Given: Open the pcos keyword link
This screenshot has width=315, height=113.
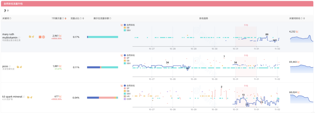Looking at the screenshot, I should pos(5,66).
